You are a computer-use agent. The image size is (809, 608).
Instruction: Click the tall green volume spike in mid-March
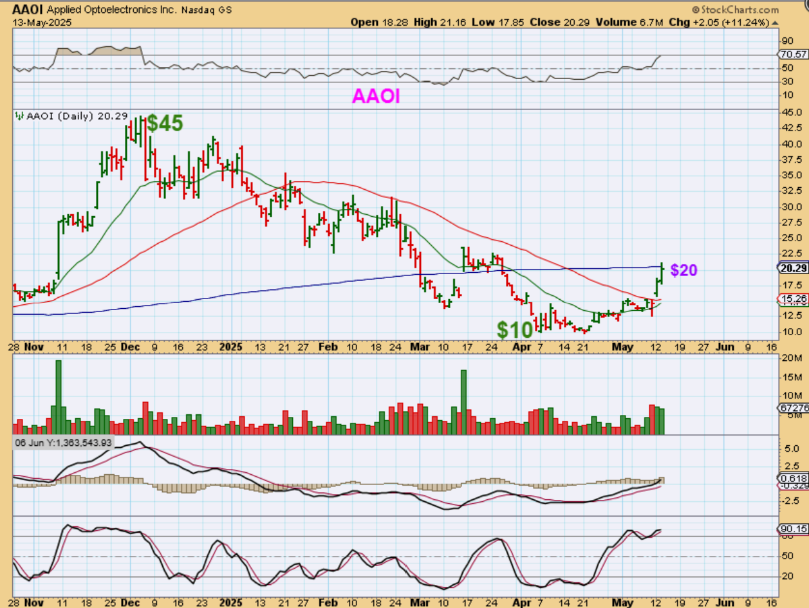463,402
